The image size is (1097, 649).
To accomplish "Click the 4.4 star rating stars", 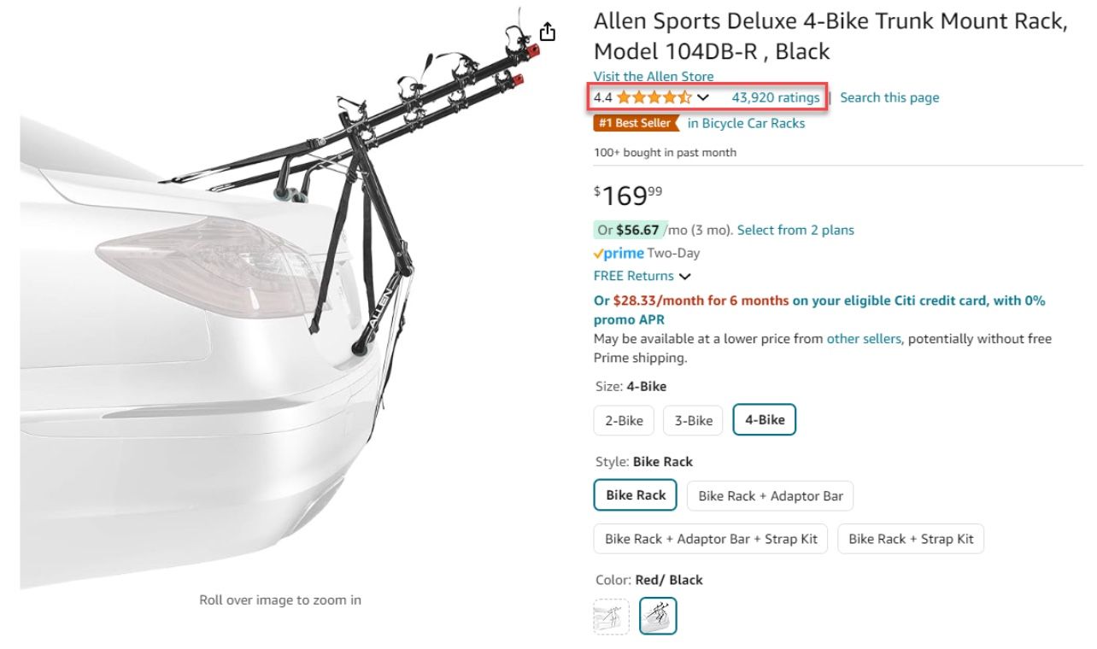I will [x=656, y=96].
